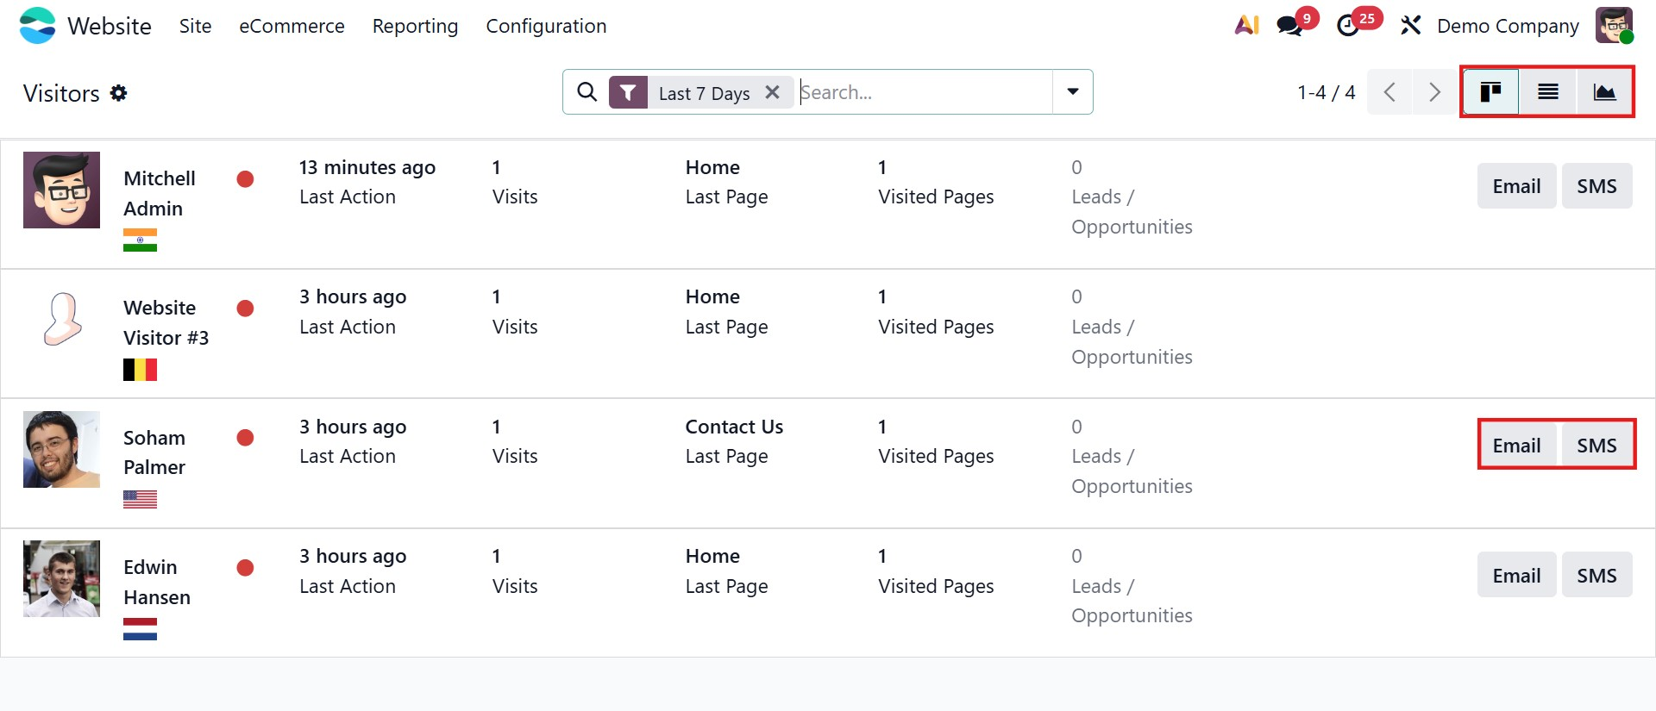Open Visitors gear settings menu
The image size is (1656, 711).
[119, 93]
